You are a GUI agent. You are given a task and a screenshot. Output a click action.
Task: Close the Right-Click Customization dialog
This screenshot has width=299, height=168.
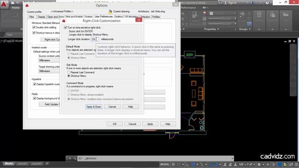coord(139,20)
